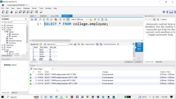Click in the Filter Rows input field
Image resolution: width=176 pixels, height=99 pixels.
click(x=62, y=44)
